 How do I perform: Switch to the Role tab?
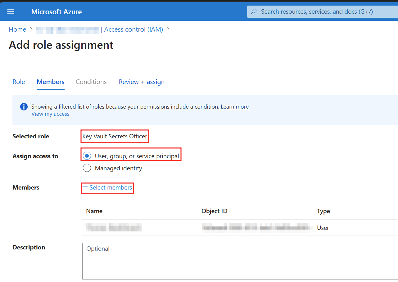[19, 82]
